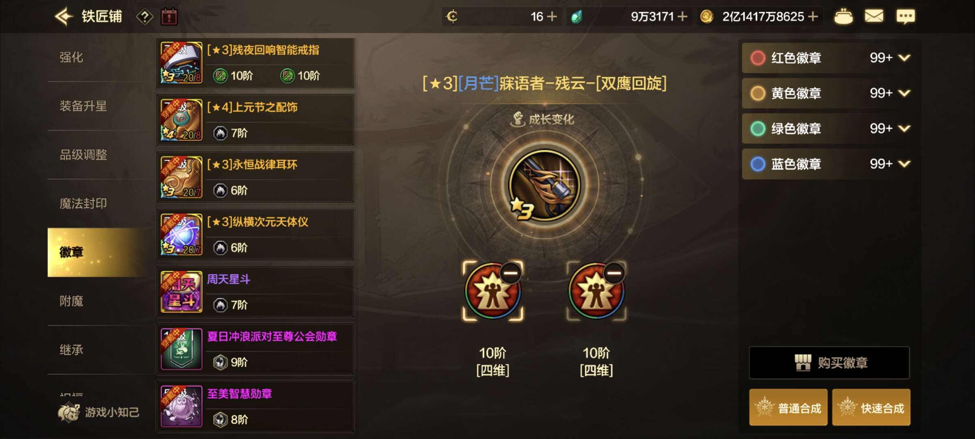Open the mail envelope icon
The width and height of the screenshot is (975, 439).
pyautogui.click(x=874, y=16)
